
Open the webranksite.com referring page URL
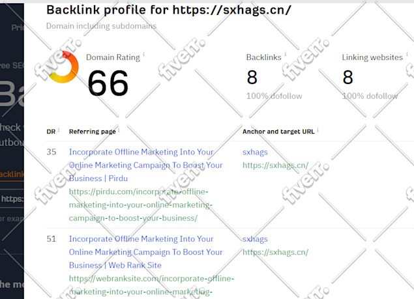[151, 287]
